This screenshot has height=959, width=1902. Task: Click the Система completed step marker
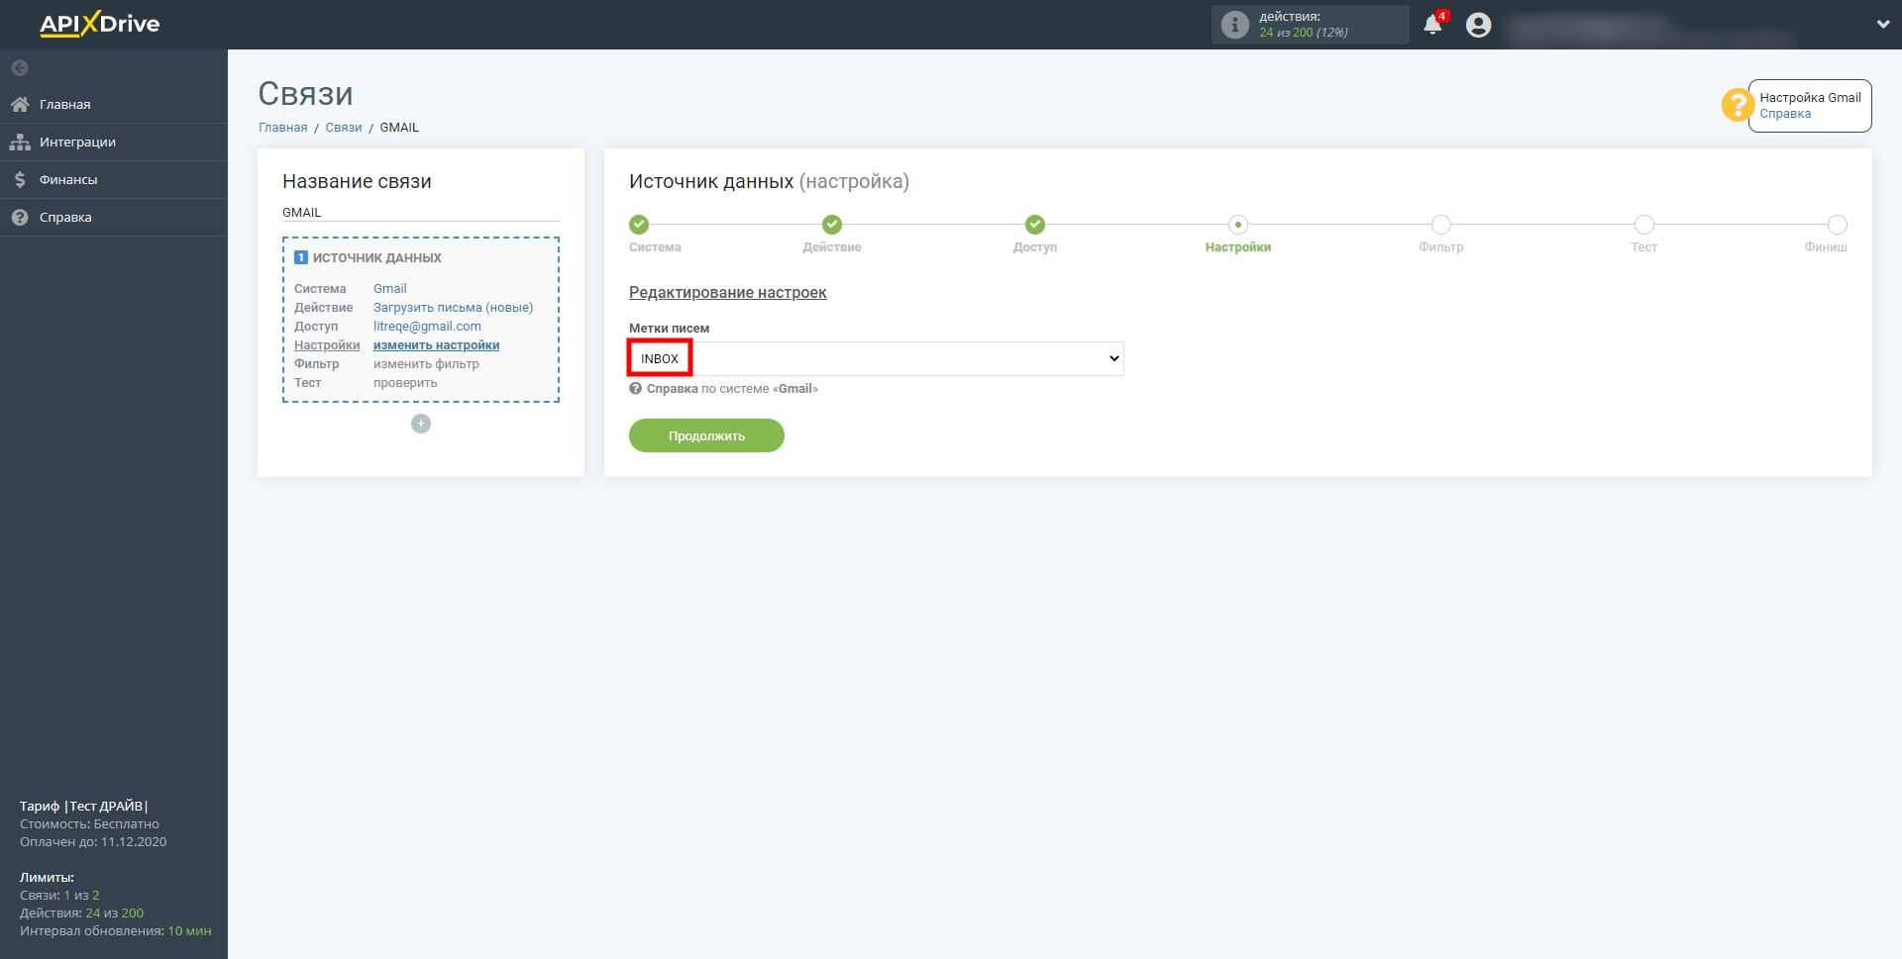pyautogui.click(x=639, y=225)
